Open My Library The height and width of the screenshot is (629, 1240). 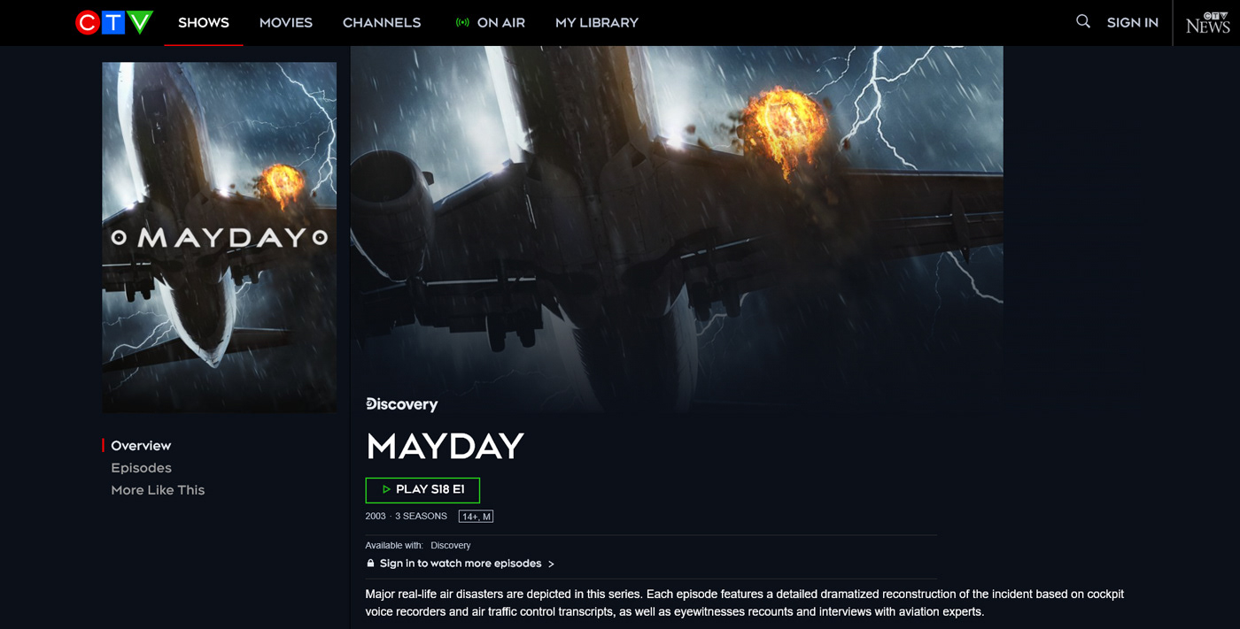tap(597, 23)
